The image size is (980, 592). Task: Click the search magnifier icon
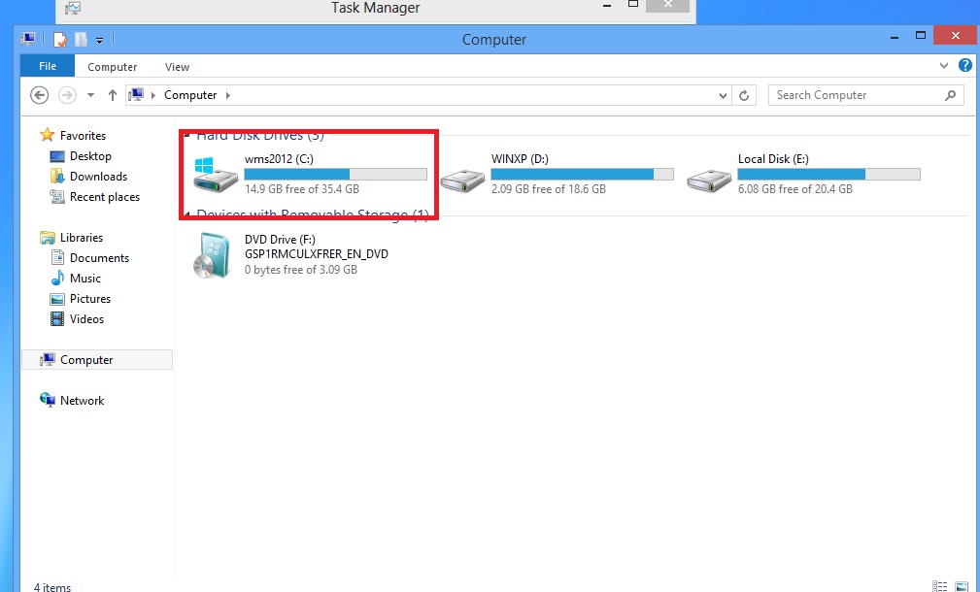click(x=950, y=95)
